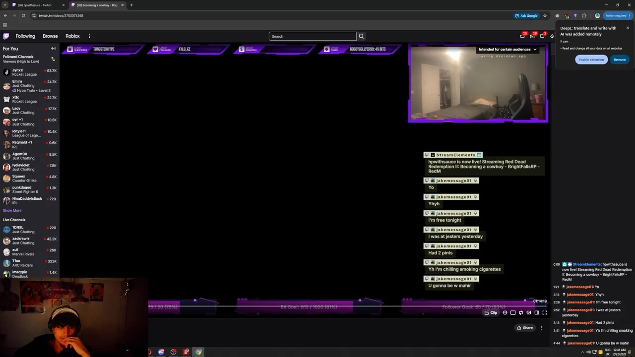Open Agent00 channel in sidebar

point(30,156)
